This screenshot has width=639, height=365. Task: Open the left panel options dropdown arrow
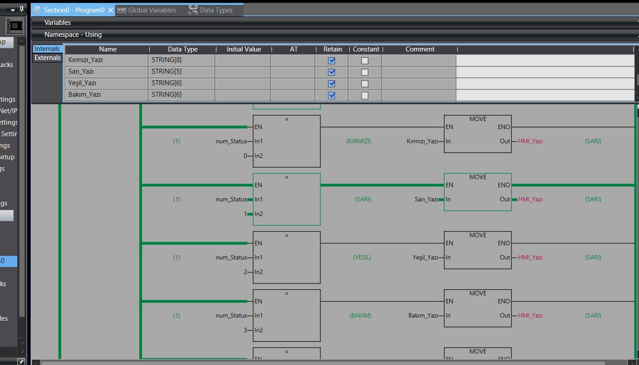click(13, 10)
